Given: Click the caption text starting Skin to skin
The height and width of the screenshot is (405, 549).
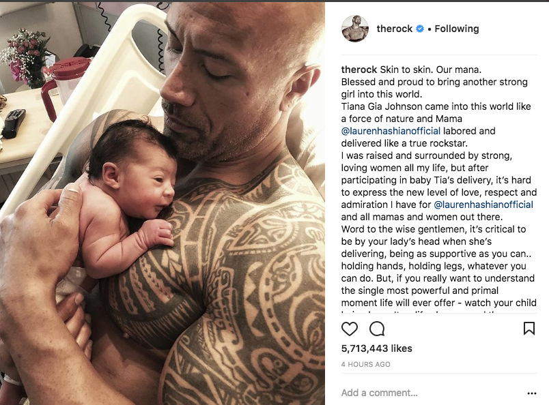Looking at the screenshot, I should pyautogui.click(x=439, y=186).
